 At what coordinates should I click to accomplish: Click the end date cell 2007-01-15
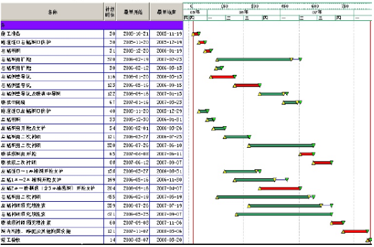coord(167,94)
